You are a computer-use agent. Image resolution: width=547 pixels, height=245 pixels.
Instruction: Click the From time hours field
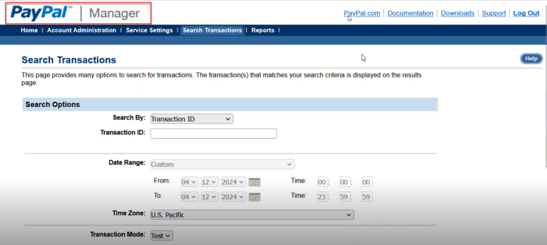click(322, 182)
